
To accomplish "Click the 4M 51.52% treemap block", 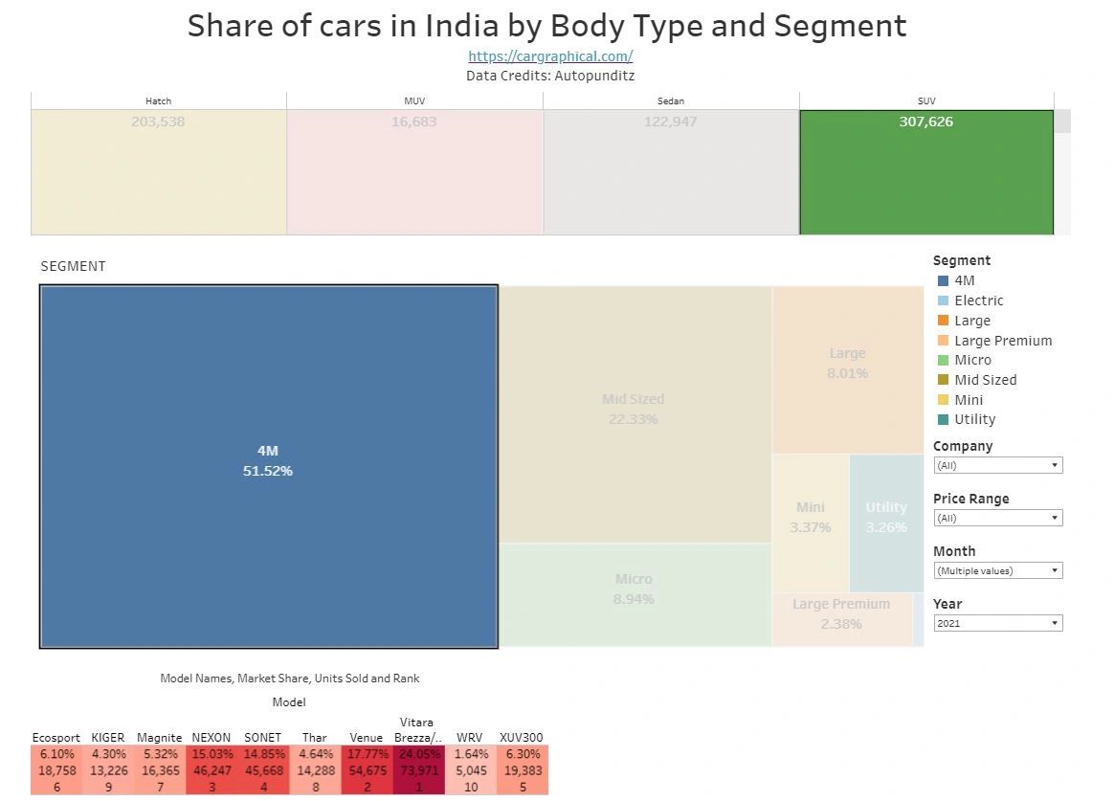I will [x=269, y=467].
